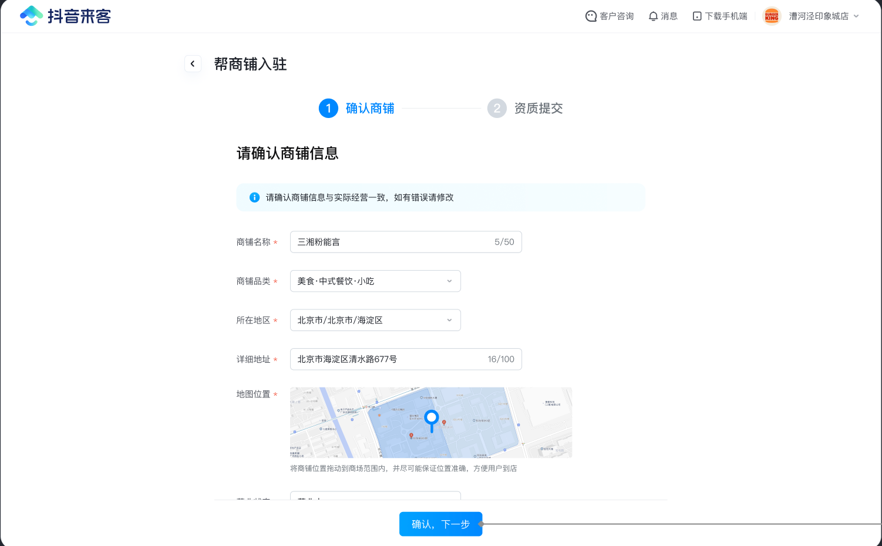Go back using the left arrow button
The image size is (882, 546).
(x=193, y=64)
